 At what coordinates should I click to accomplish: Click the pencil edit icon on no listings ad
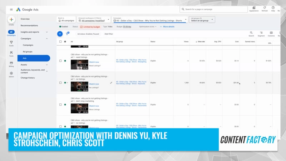point(111,83)
